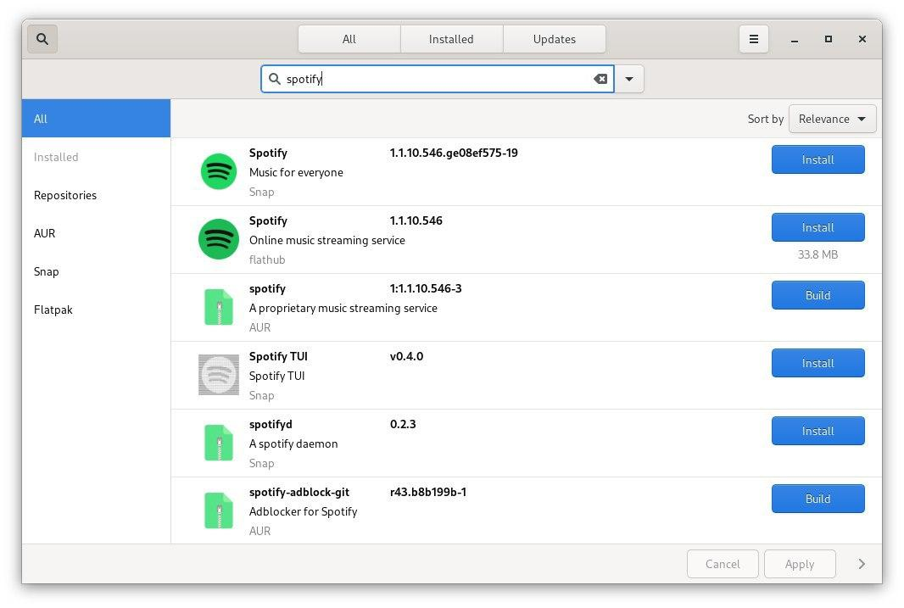The height and width of the screenshot is (608, 904).
Task: Click the 33.8 MB size label
Action: pyautogui.click(x=818, y=254)
